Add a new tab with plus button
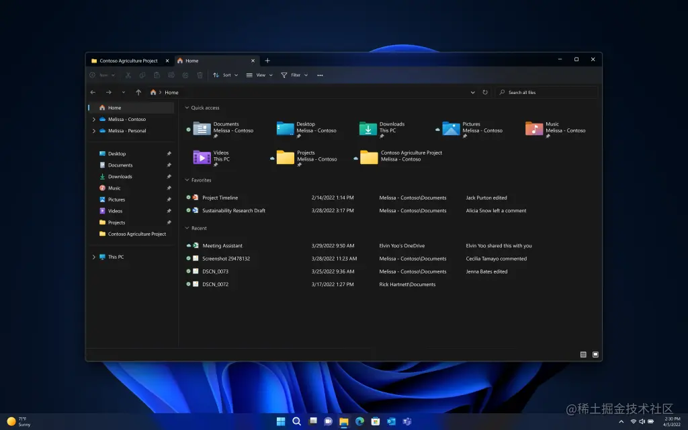The image size is (688, 430). tap(267, 60)
